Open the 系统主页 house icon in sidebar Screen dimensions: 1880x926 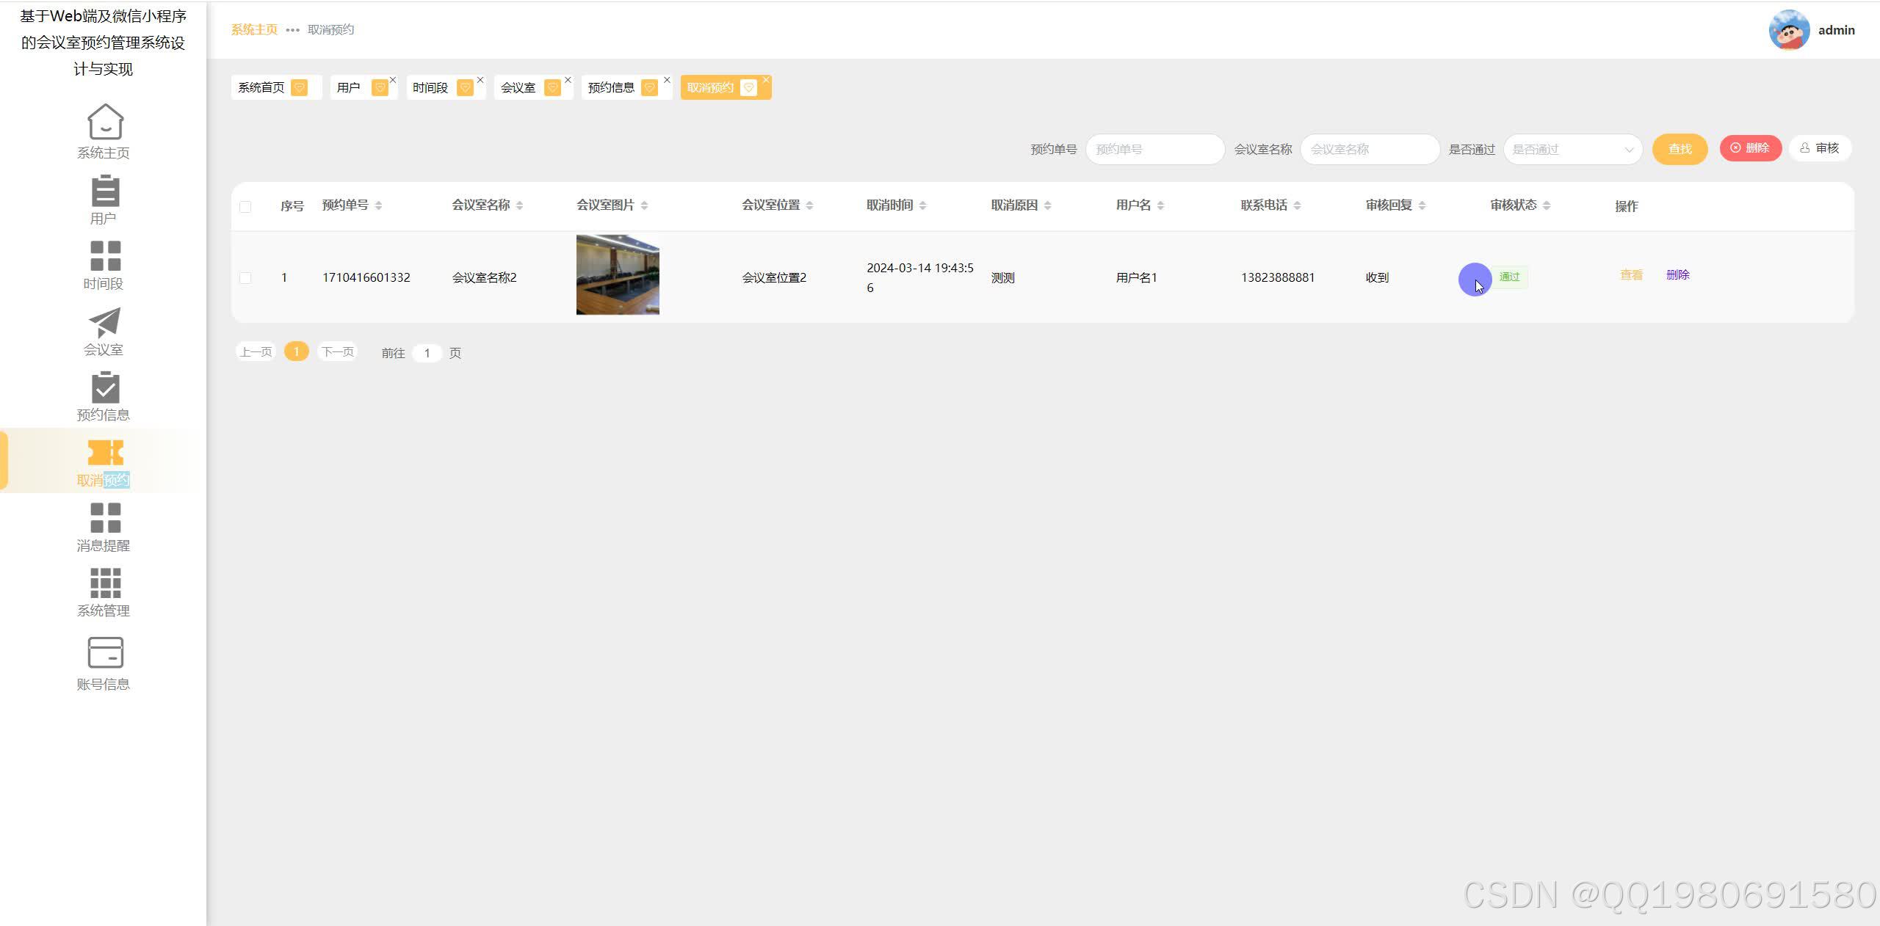click(105, 121)
